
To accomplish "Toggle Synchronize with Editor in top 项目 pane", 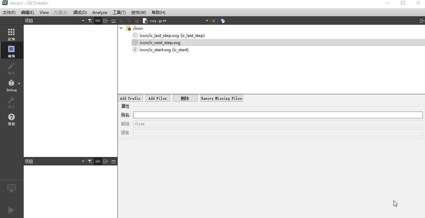I will point(98,21).
